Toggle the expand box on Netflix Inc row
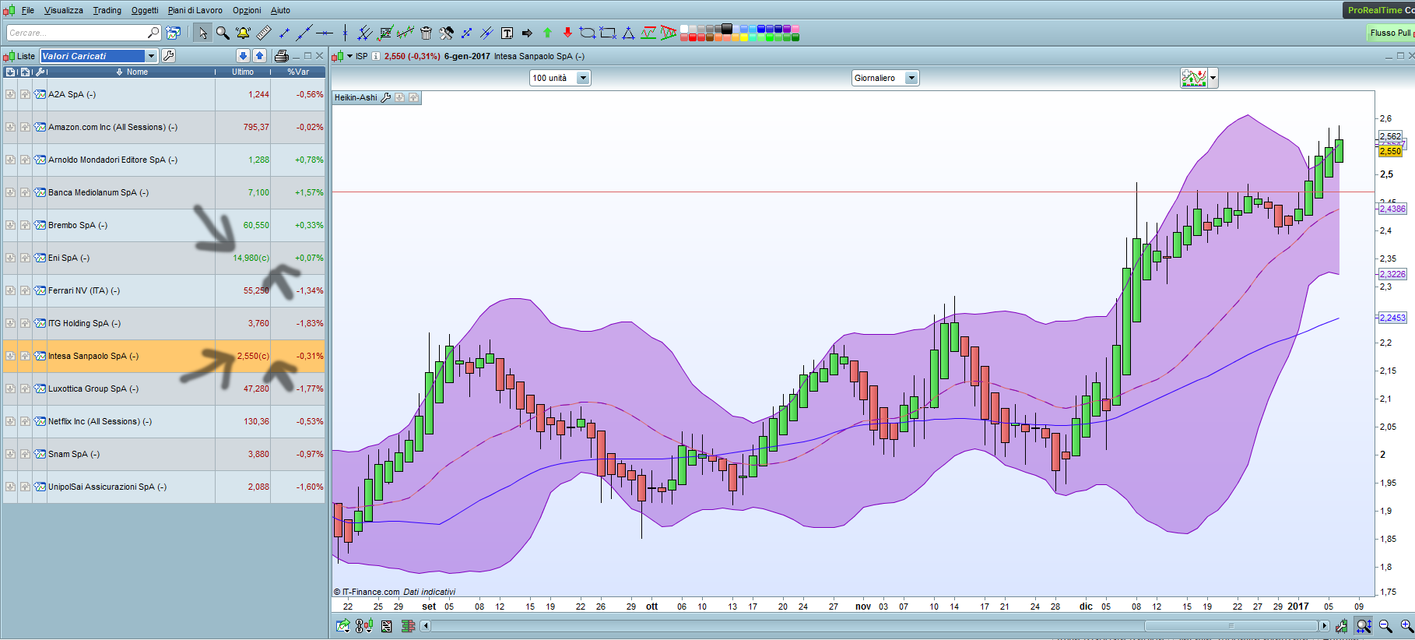 tap(10, 421)
